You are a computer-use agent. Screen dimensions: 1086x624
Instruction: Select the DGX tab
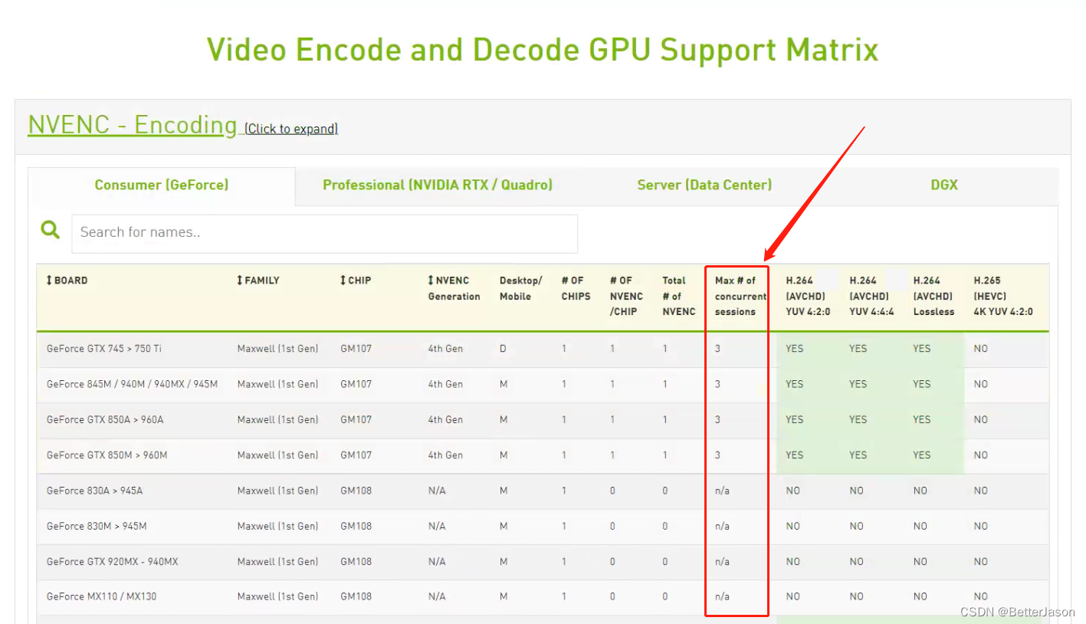click(943, 185)
